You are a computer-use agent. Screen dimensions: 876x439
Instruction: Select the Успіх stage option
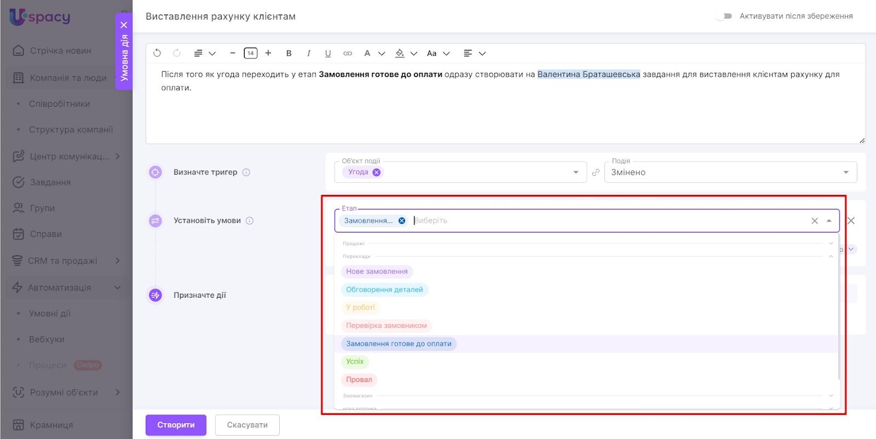(355, 362)
